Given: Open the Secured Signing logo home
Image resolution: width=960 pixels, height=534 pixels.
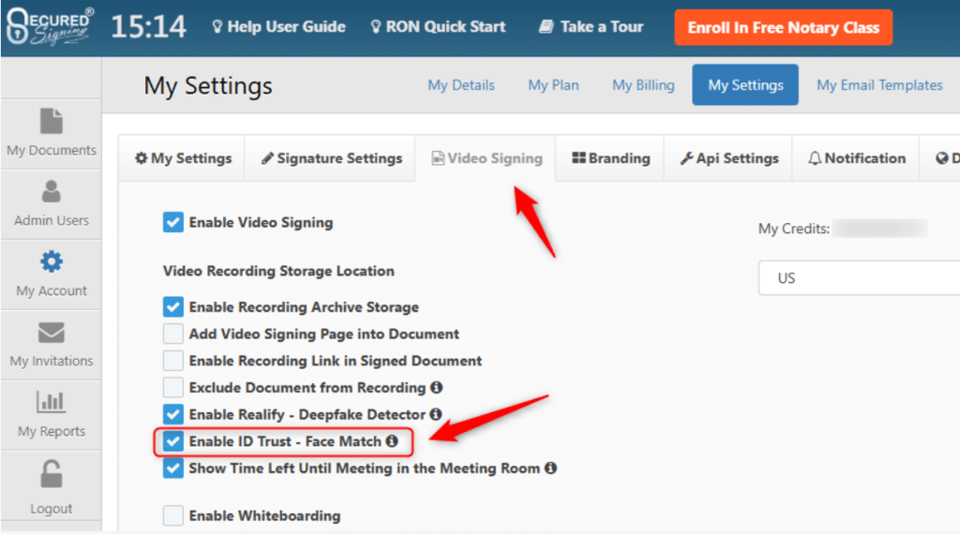Looking at the screenshot, I should [x=51, y=27].
